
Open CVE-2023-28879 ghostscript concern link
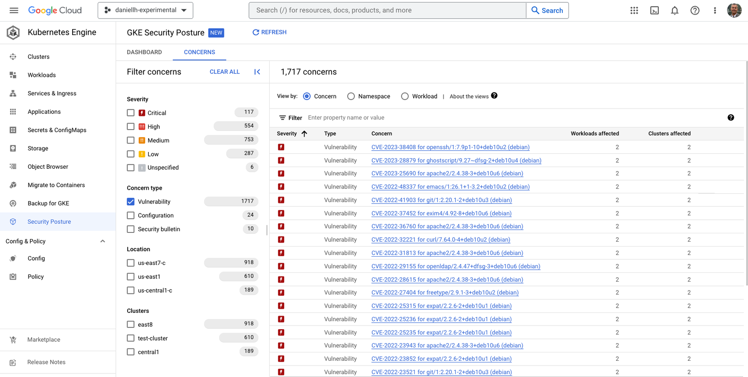coord(456,160)
